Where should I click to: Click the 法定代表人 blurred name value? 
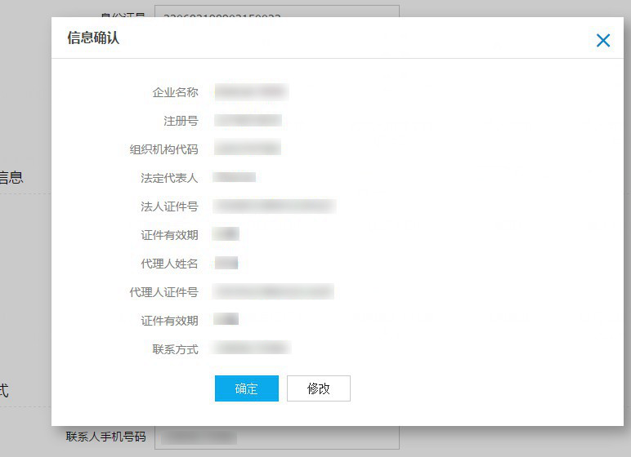[235, 177]
